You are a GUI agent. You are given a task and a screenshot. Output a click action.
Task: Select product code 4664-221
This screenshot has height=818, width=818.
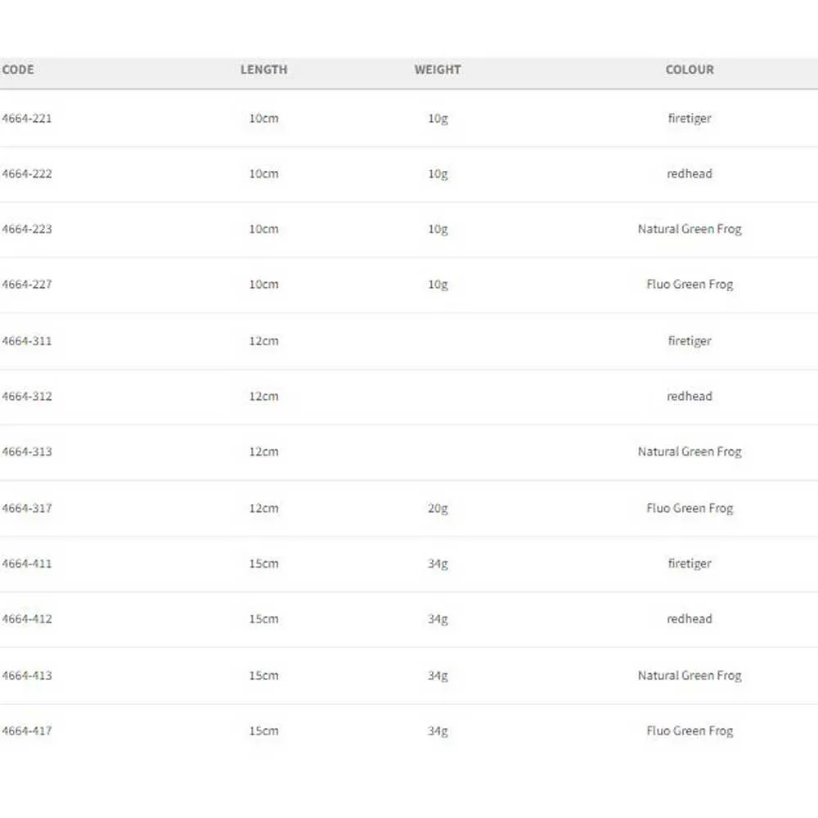27,119
